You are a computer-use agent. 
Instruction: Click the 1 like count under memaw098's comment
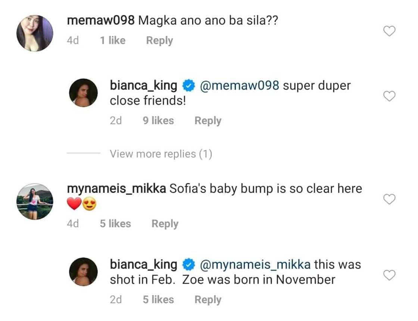point(112,40)
